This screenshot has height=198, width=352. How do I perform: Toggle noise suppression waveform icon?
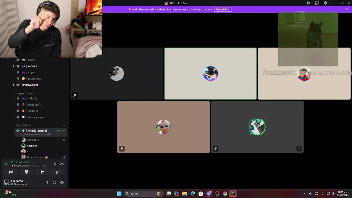tap(55, 164)
